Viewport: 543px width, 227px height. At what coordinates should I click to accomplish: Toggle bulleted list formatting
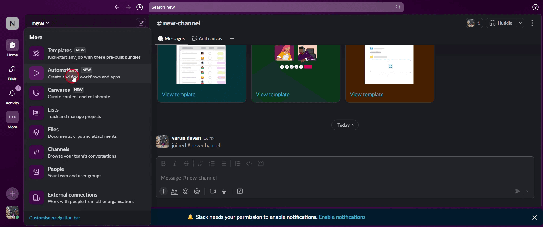pyautogui.click(x=223, y=164)
